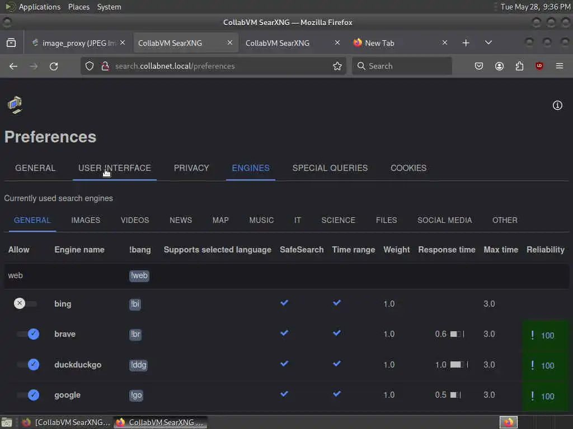Reload the current page

[x=54, y=66]
